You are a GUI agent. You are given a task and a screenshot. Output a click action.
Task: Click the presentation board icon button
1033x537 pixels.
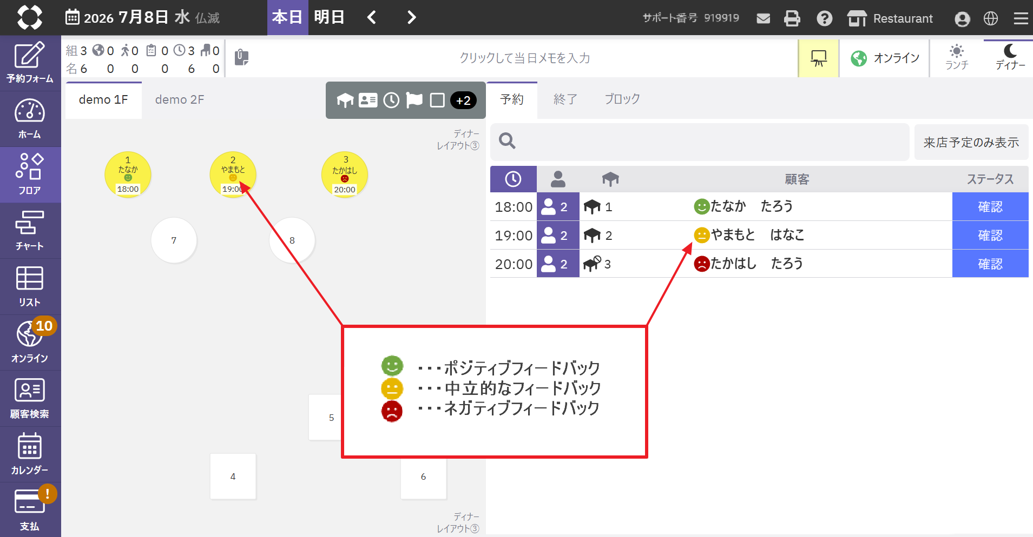coord(819,58)
